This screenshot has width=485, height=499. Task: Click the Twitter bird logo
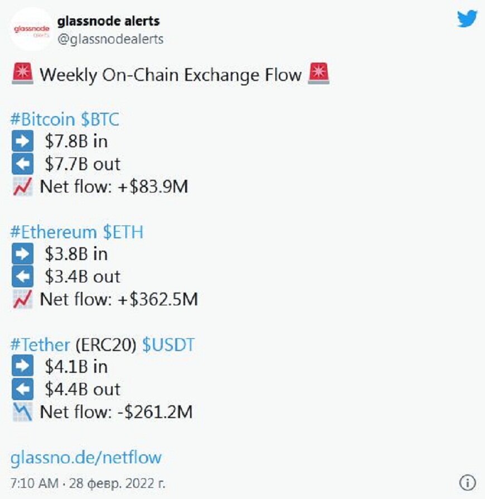click(467, 20)
